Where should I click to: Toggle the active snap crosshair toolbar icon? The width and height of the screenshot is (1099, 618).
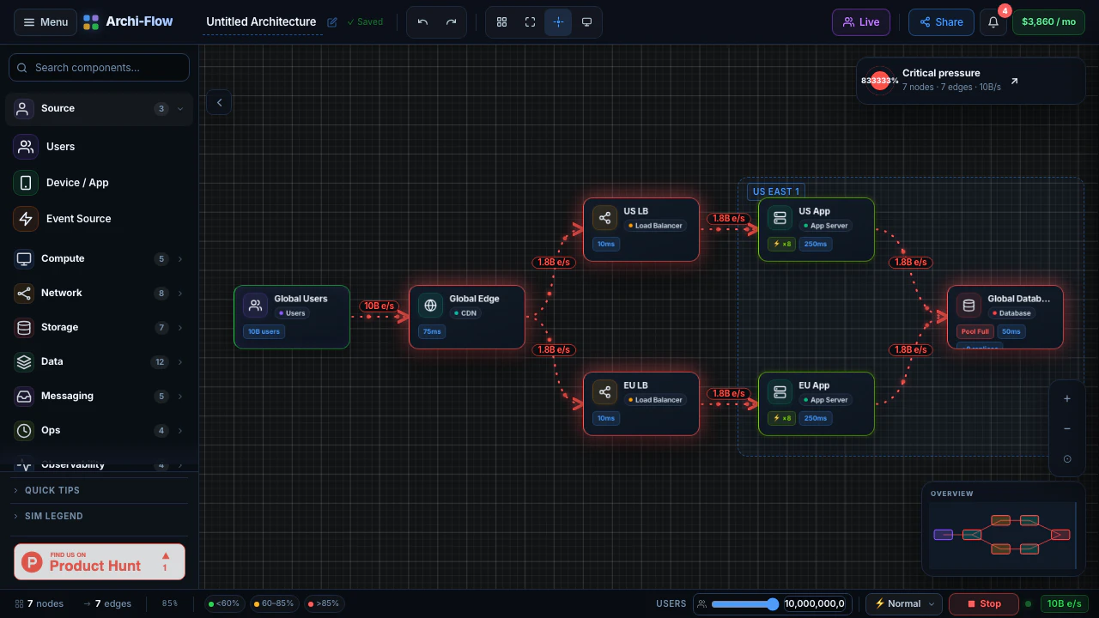point(558,22)
